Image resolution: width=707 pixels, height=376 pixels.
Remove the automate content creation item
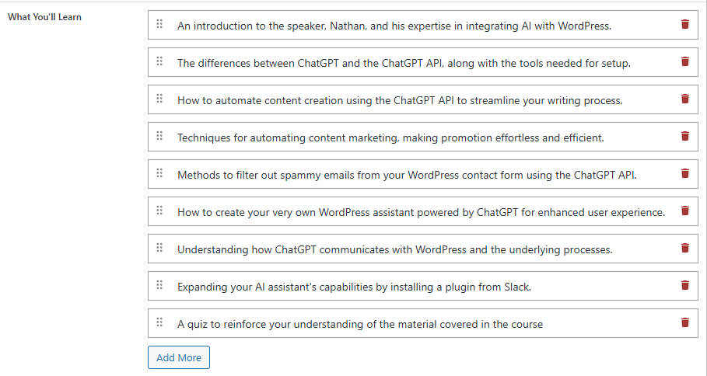pos(685,99)
